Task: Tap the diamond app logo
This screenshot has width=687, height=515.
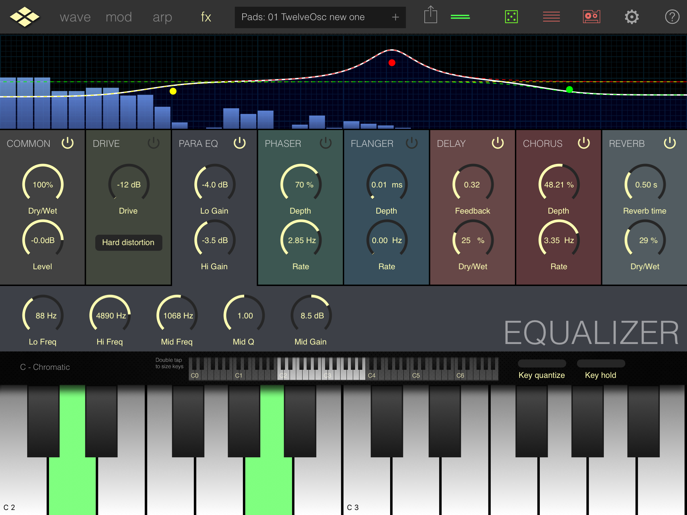Action: point(24,17)
